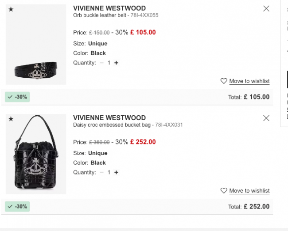The height and width of the screenshot is (231, 288).
Task: Open the Daisy croc embossed bucket bag name
Action: pyautogui.click(x=112, y=125)
